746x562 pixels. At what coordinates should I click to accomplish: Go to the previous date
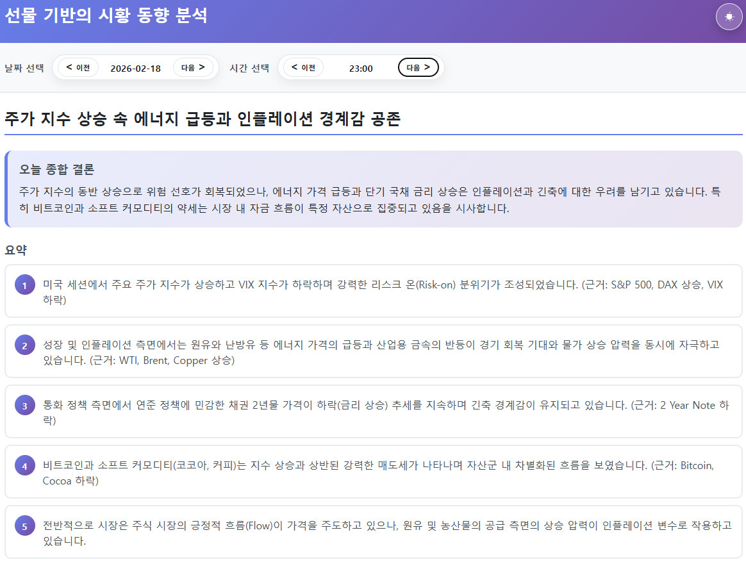coord(78,67)
